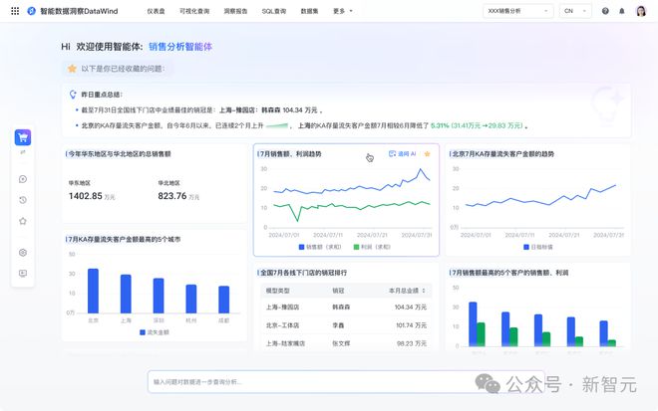Select the 上海-豫园店 table row cell
The image size is (658, 411).
tap(282, 308)
